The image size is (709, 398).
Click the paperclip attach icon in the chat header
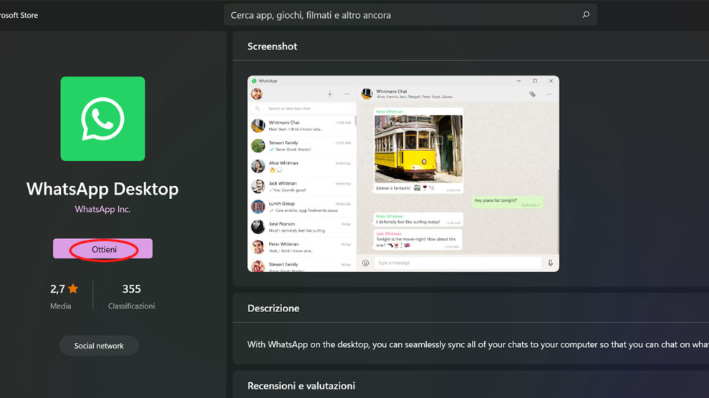(532, 94)
